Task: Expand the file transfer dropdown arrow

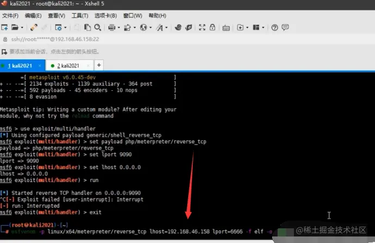Action: point(134,28)
